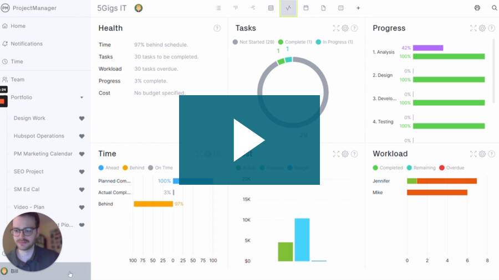Viewport: 499px width, 280px height.
Task: Toggle Remaining legend in Workload widget
Action: 421,168
